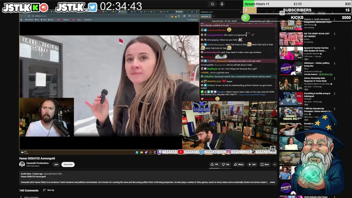Open the Hasanabi React Vids tag
Viewport: 352px width, 198px height.
[53, 174]
